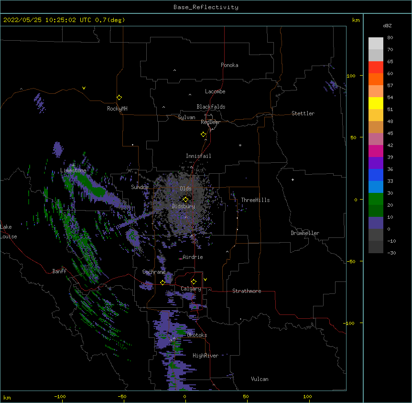Click the yellow radar site marker near Olds
The image size is (412, 403).
185,199
